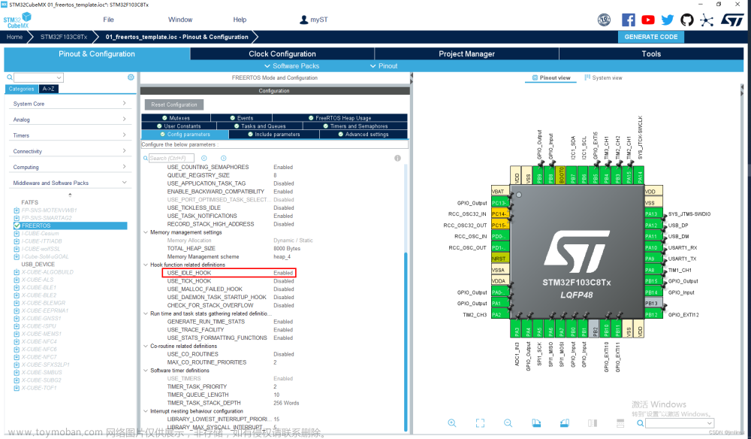Click download icon beside FP-SNS-MOTENVWB1
The image size is (751, 439).
point(17,210)
